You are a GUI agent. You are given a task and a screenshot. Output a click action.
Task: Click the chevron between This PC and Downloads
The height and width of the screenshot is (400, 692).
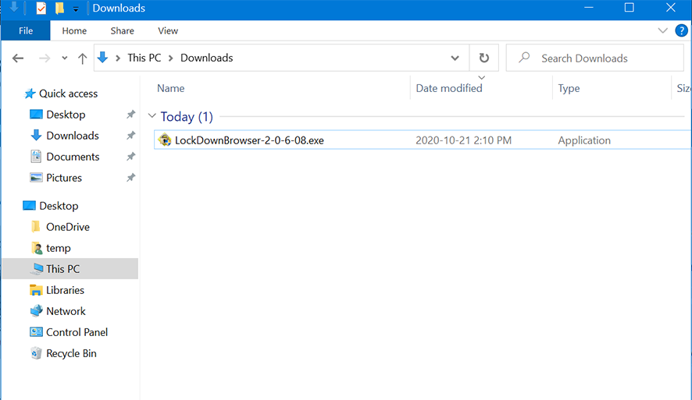(x=171, y=58)
